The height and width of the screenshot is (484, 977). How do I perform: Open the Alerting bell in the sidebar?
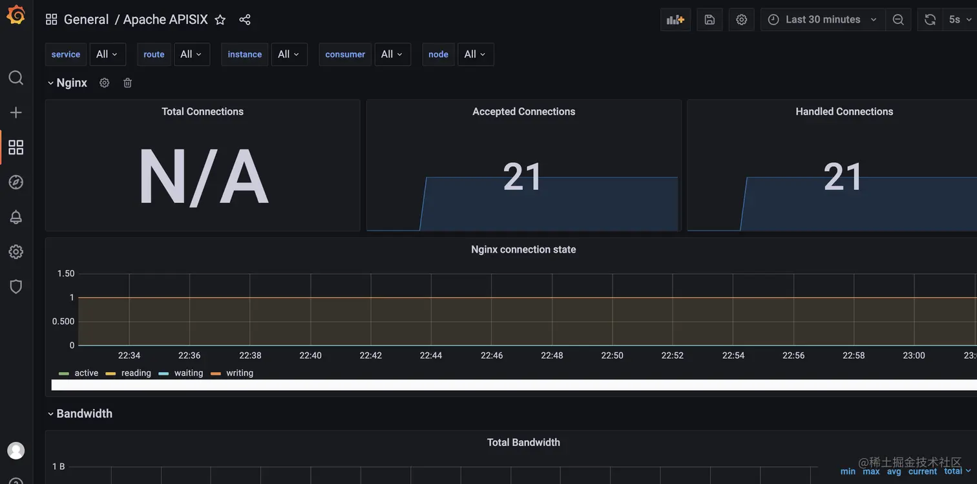tap(16, 216)
